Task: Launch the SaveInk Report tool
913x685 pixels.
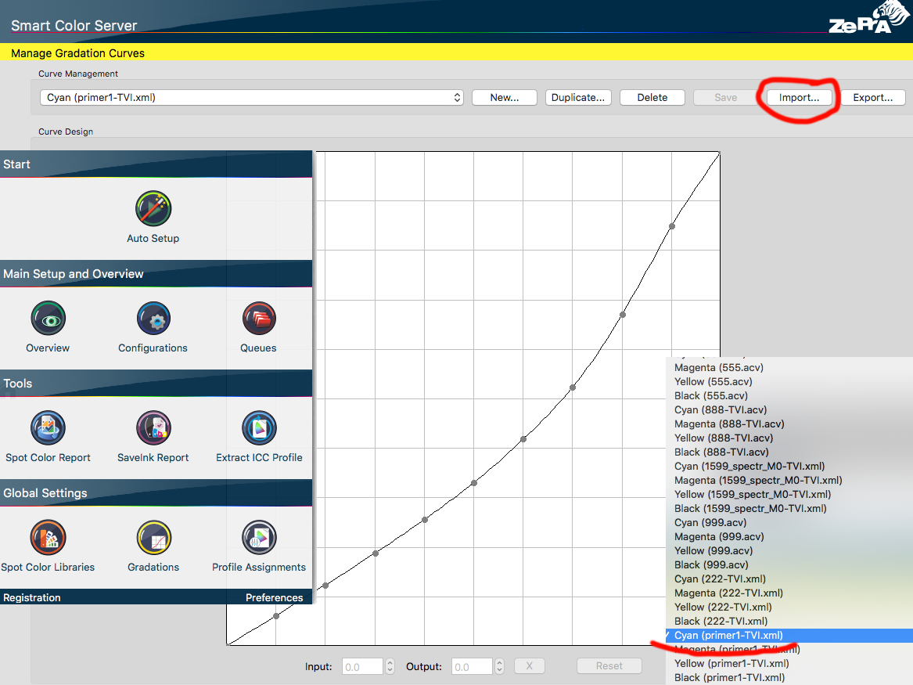Action: 153,427
